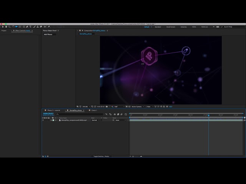This screenshot has width=246, height=184.
Task: Open the Half resolution dropdown
Action: (119, 107)
